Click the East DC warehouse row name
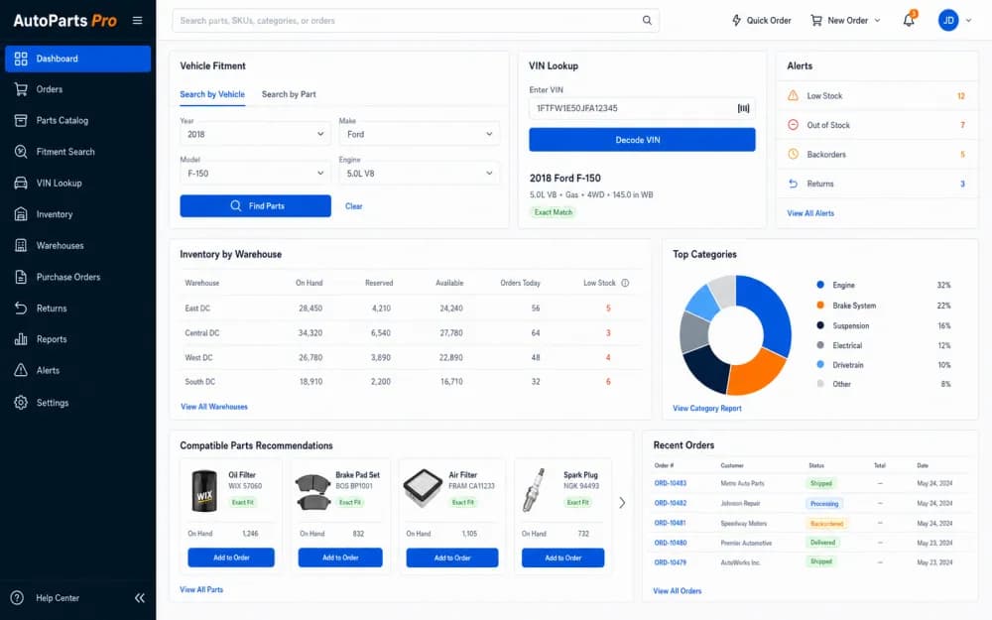Screen dimensions: 992x620 pos(197,309)
